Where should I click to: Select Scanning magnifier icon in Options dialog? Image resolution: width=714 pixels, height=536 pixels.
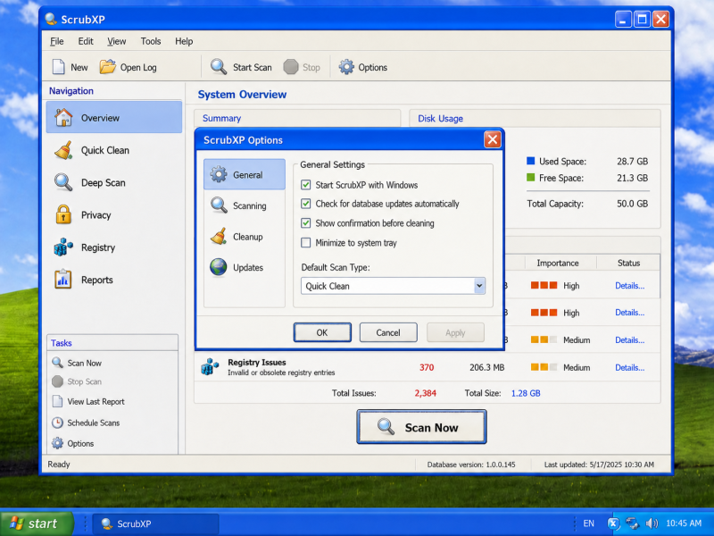coord(219,205)
